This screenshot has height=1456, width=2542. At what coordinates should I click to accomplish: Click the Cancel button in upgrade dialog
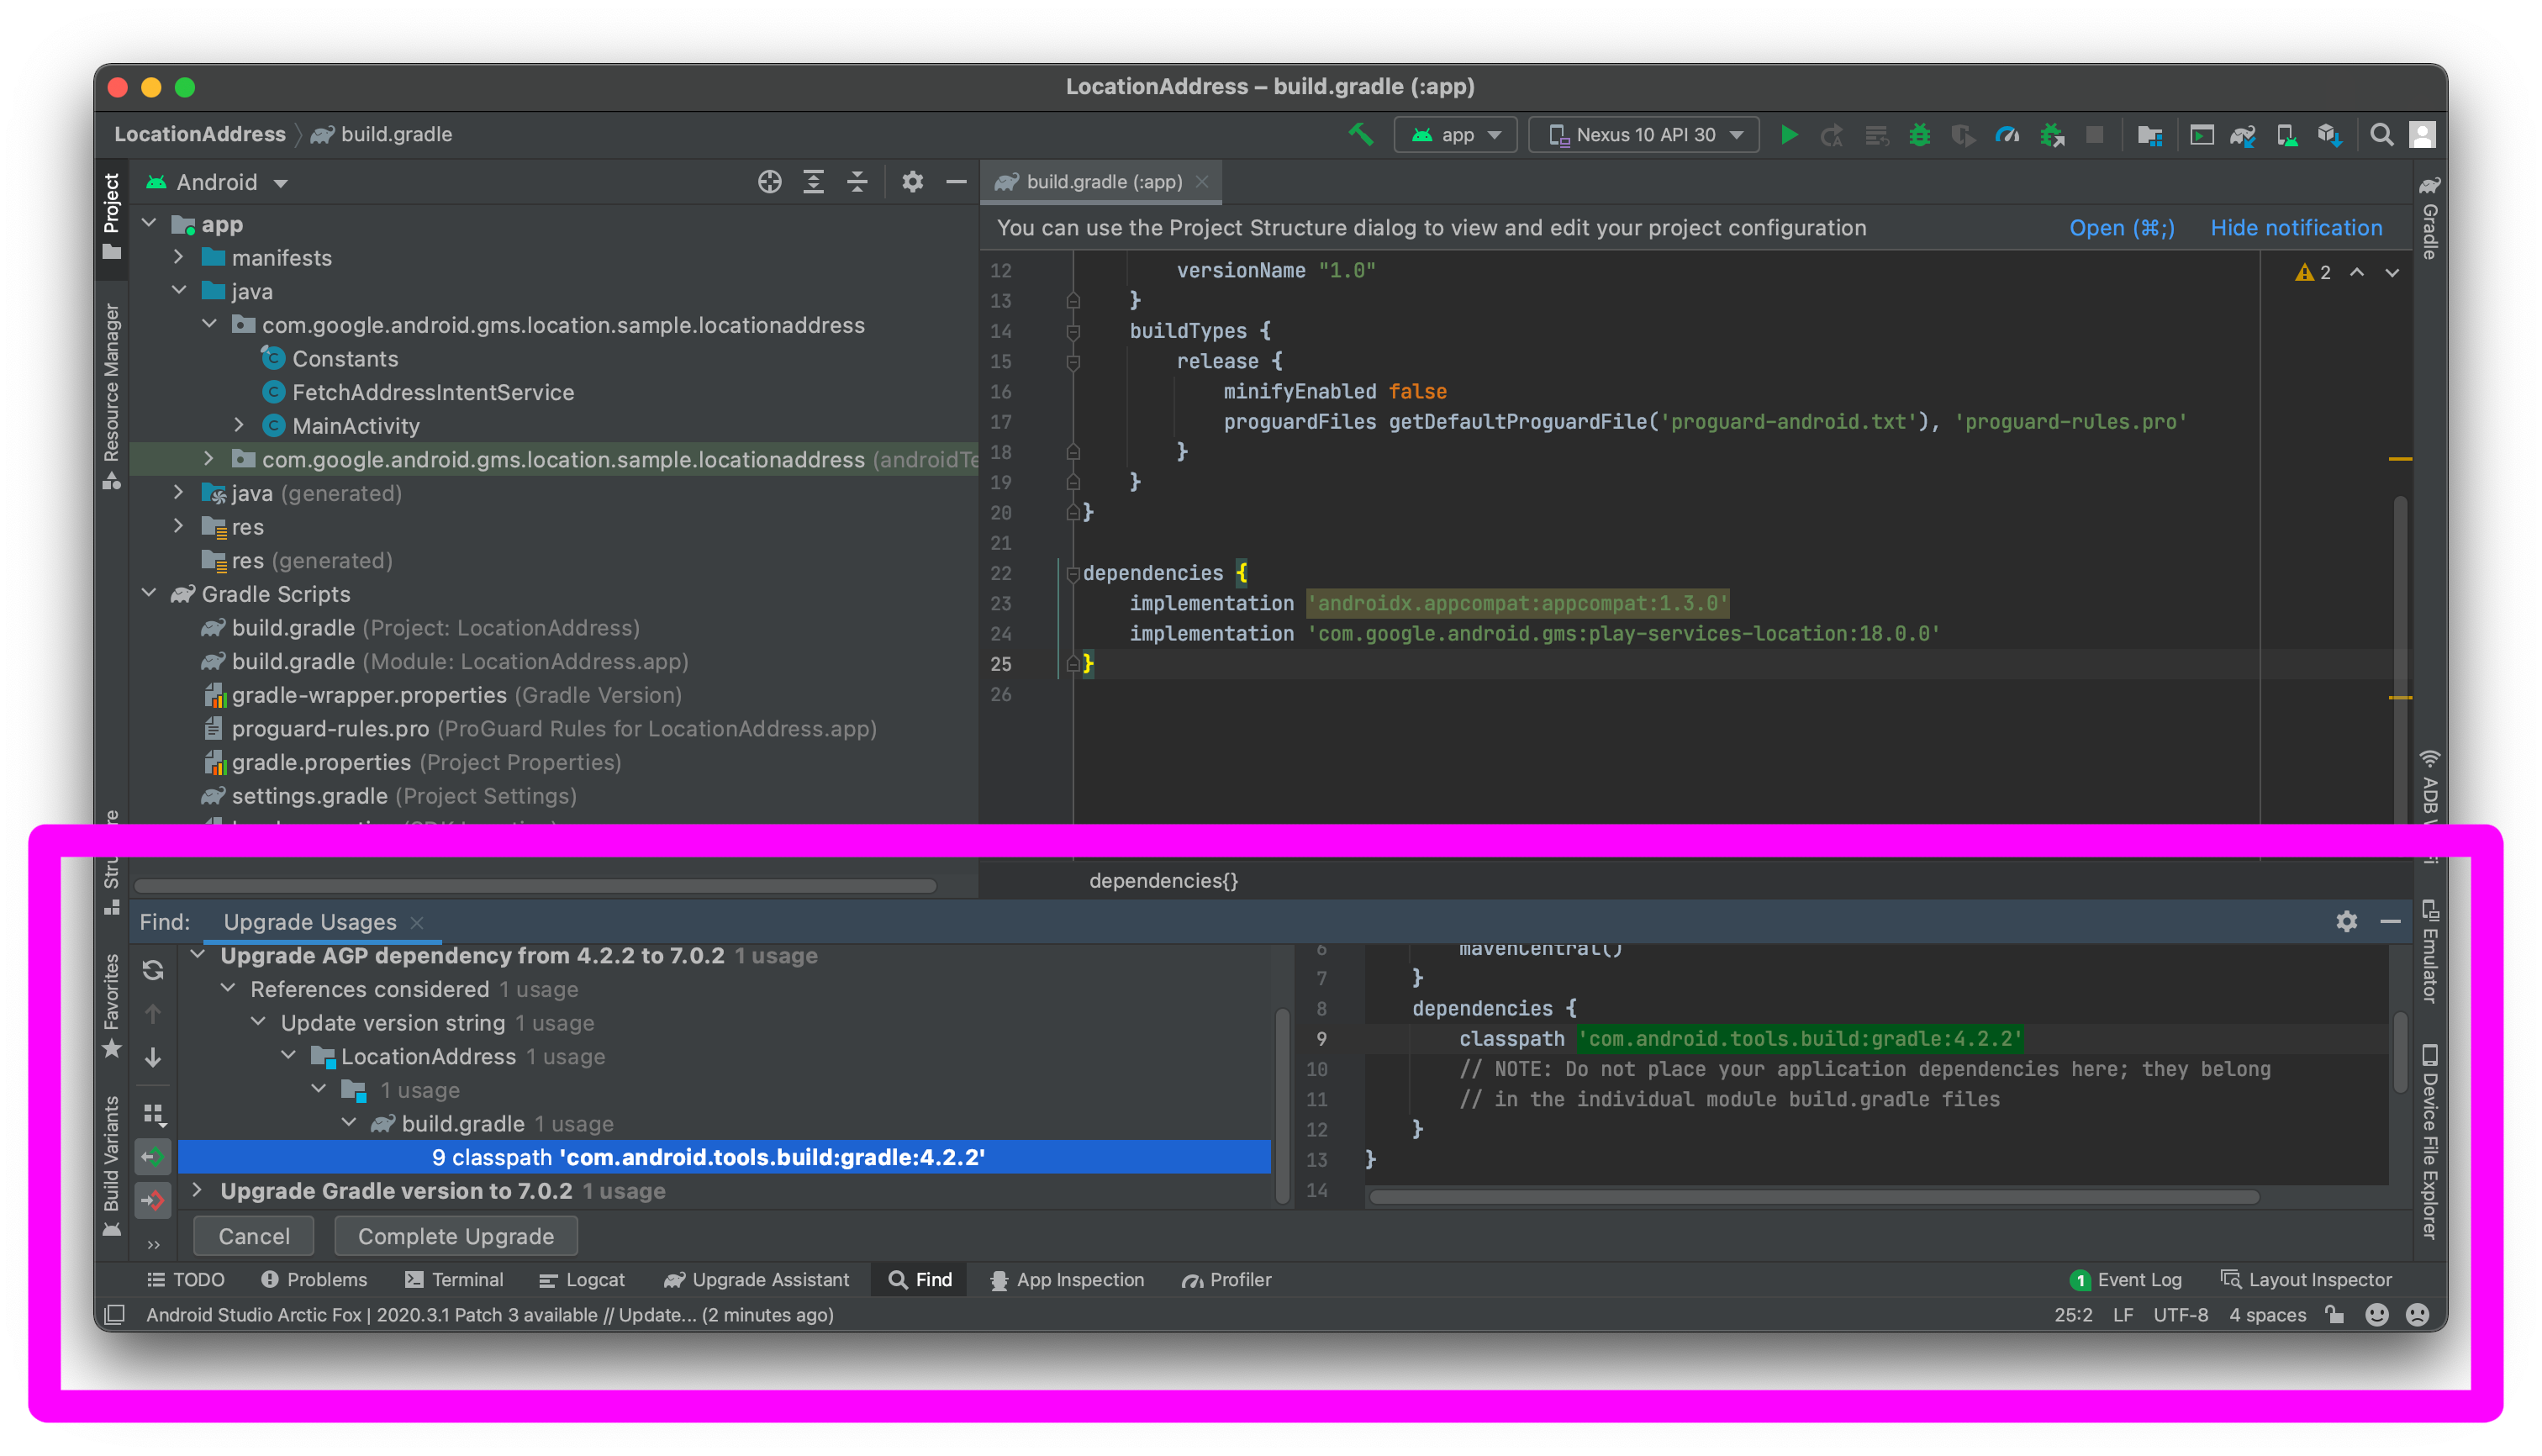[x=251, y=1234]
